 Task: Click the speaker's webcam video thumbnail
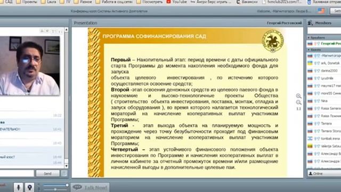30,66
